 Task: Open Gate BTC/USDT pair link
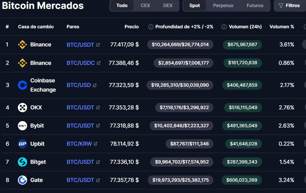80,180
